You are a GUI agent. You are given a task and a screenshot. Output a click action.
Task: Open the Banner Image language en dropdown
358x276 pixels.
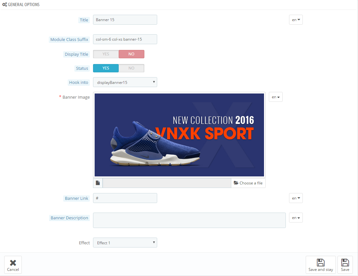(x=276, y=97)
